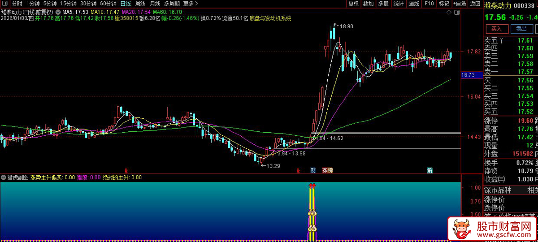Switch to the 15分钟 period tab
This screenshot has height=242, width=538.
pyautogui.click(x=68, y=4)
